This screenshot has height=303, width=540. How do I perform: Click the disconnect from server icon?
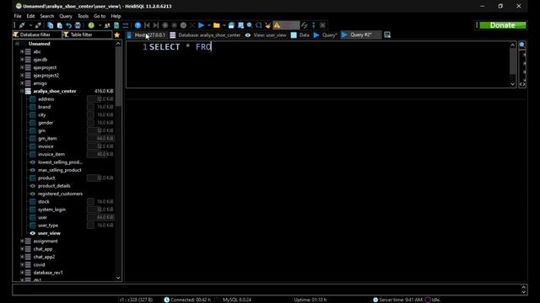[38, 25]
